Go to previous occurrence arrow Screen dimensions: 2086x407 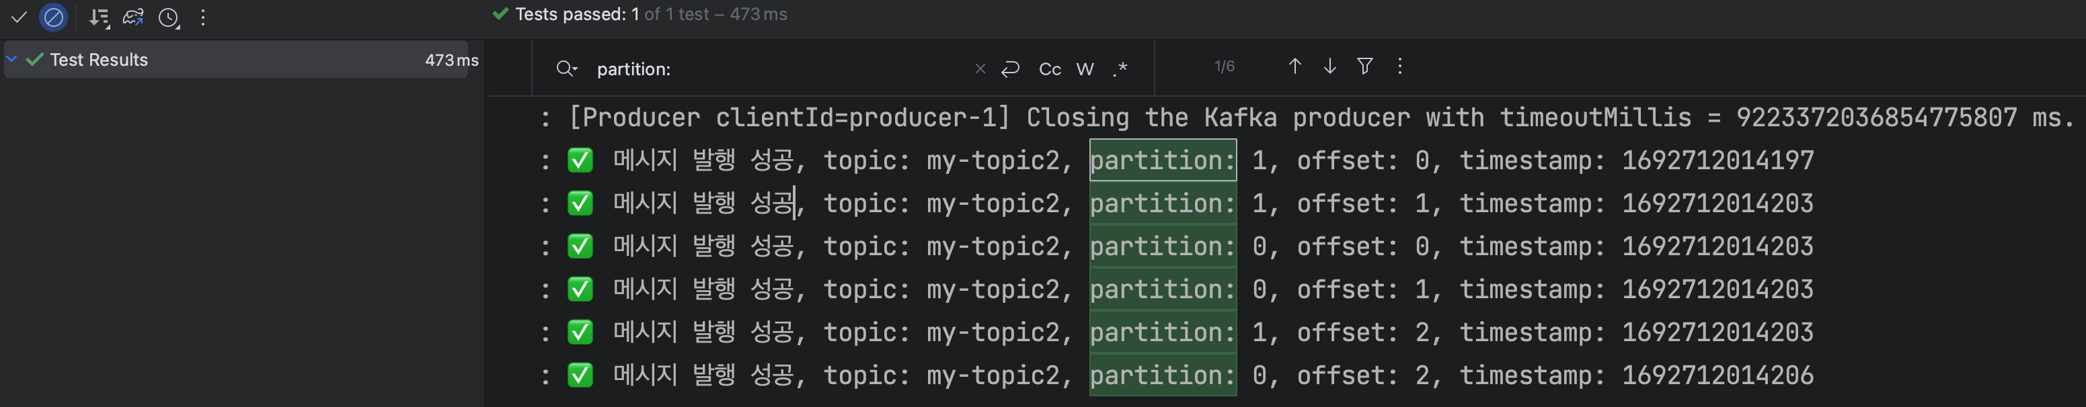pos(1295,66)
